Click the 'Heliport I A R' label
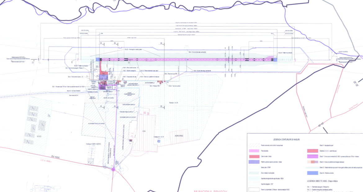The width and height of the screenshot is (363, 192). coord(159,137)
